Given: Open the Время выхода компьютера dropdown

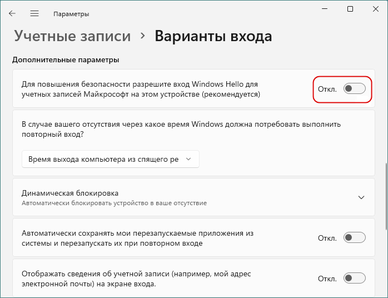Looking at the screenshot, I should tap(110, 159).
